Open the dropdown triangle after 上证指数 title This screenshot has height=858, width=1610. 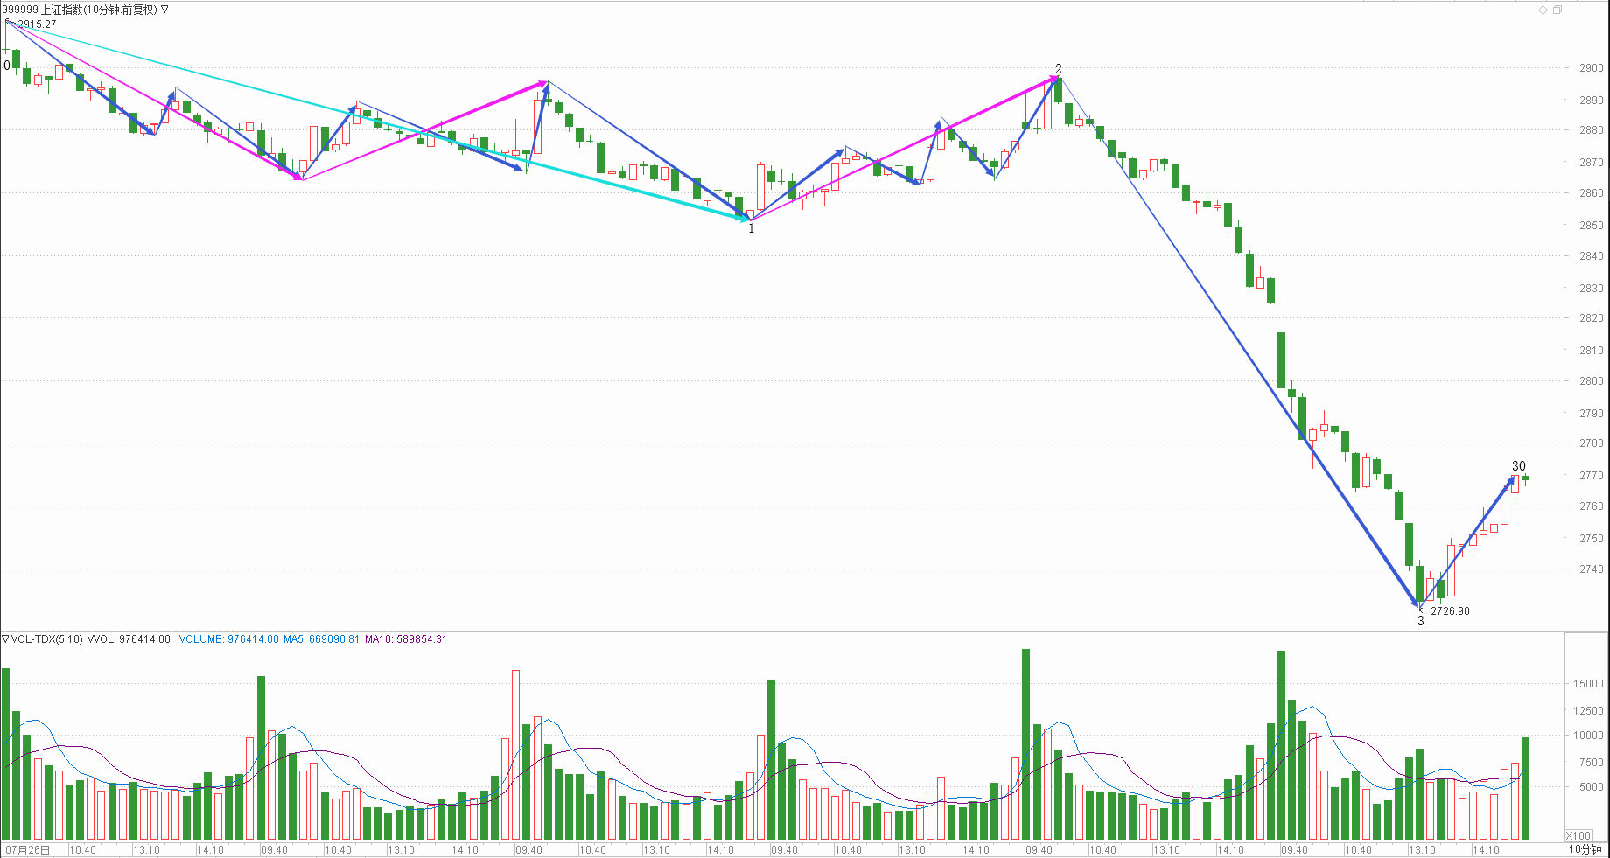tap(165, 10)
